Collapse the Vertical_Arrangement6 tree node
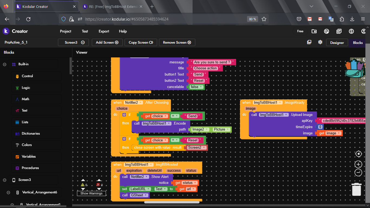This screenshot has width=370, height=208. (x=8, y=193)
